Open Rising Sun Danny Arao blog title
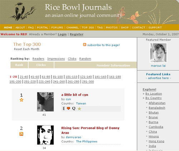Viewport: 179px width, 151px height. tap(90, 131)
